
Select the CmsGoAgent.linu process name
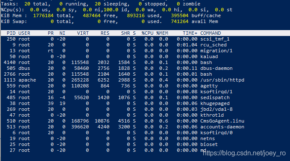pyautogui.click(x=222, y=121)
